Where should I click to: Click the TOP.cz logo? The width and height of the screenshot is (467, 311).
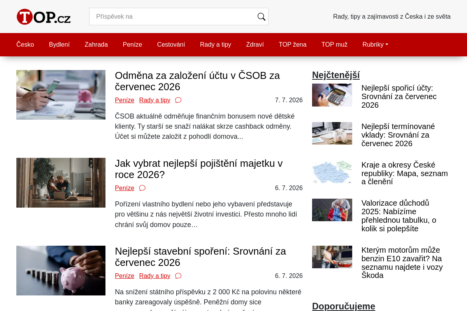coord(44,17)
